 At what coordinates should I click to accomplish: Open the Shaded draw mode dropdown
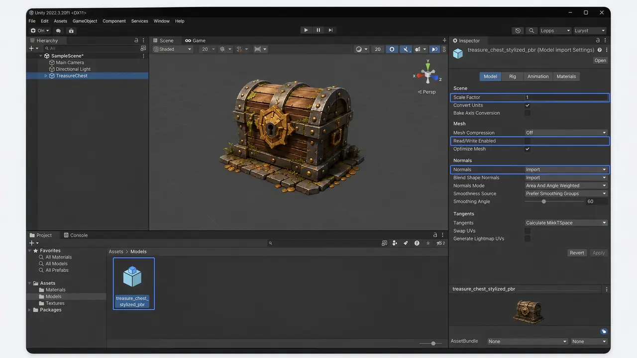172,49
